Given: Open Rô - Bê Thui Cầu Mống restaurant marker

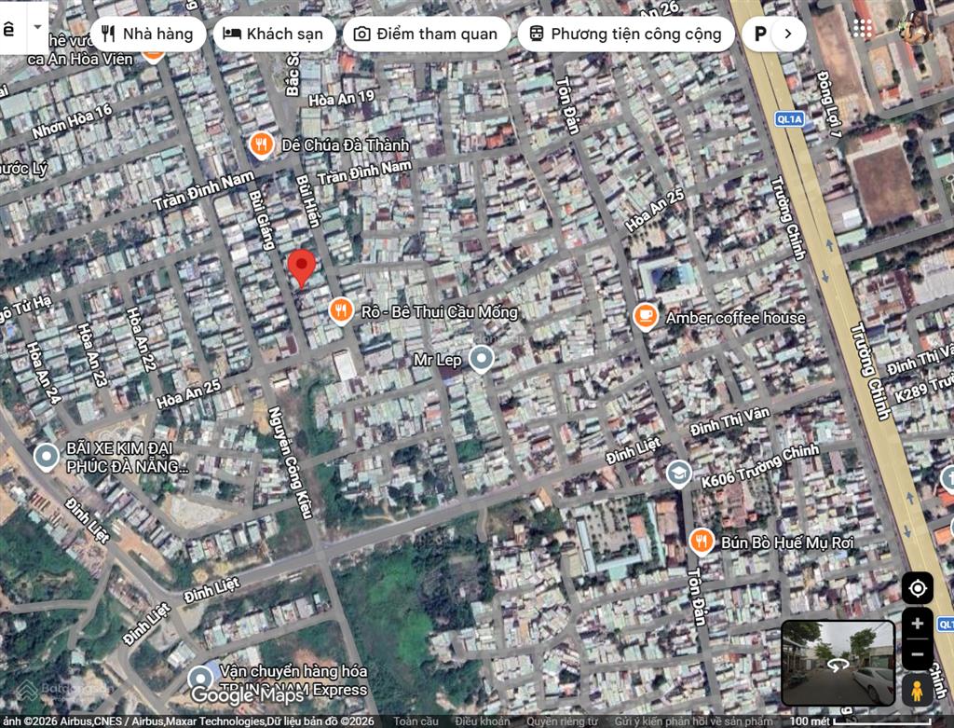Looking at the screenshot, I should click(341, 311).
